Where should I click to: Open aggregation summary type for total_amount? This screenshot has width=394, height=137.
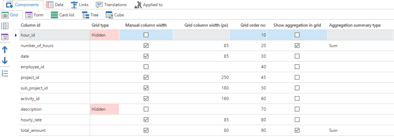359,131
